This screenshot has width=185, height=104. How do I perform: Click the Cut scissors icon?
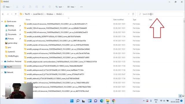click(x=17, y=7)
